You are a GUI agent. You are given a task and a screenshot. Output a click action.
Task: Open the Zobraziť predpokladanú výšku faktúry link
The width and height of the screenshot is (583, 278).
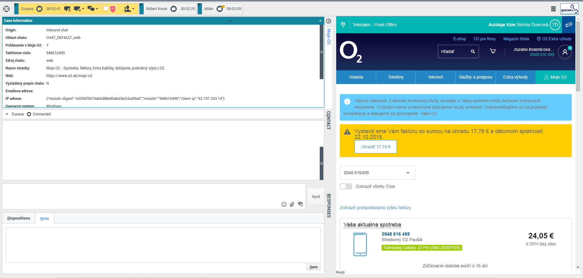pos(375,208)
